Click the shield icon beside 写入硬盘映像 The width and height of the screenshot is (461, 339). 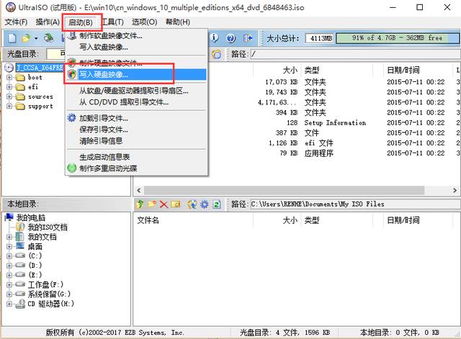(72, 74)
